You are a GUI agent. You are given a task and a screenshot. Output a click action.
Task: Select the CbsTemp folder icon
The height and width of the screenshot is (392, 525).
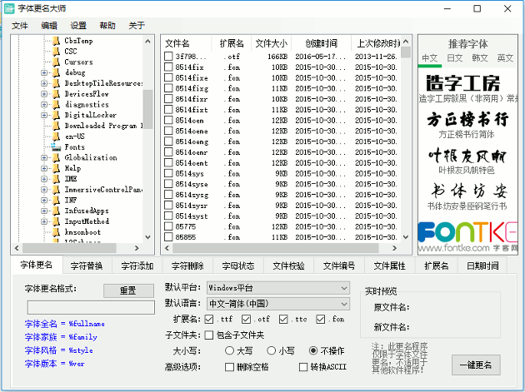tap(57, 41)
